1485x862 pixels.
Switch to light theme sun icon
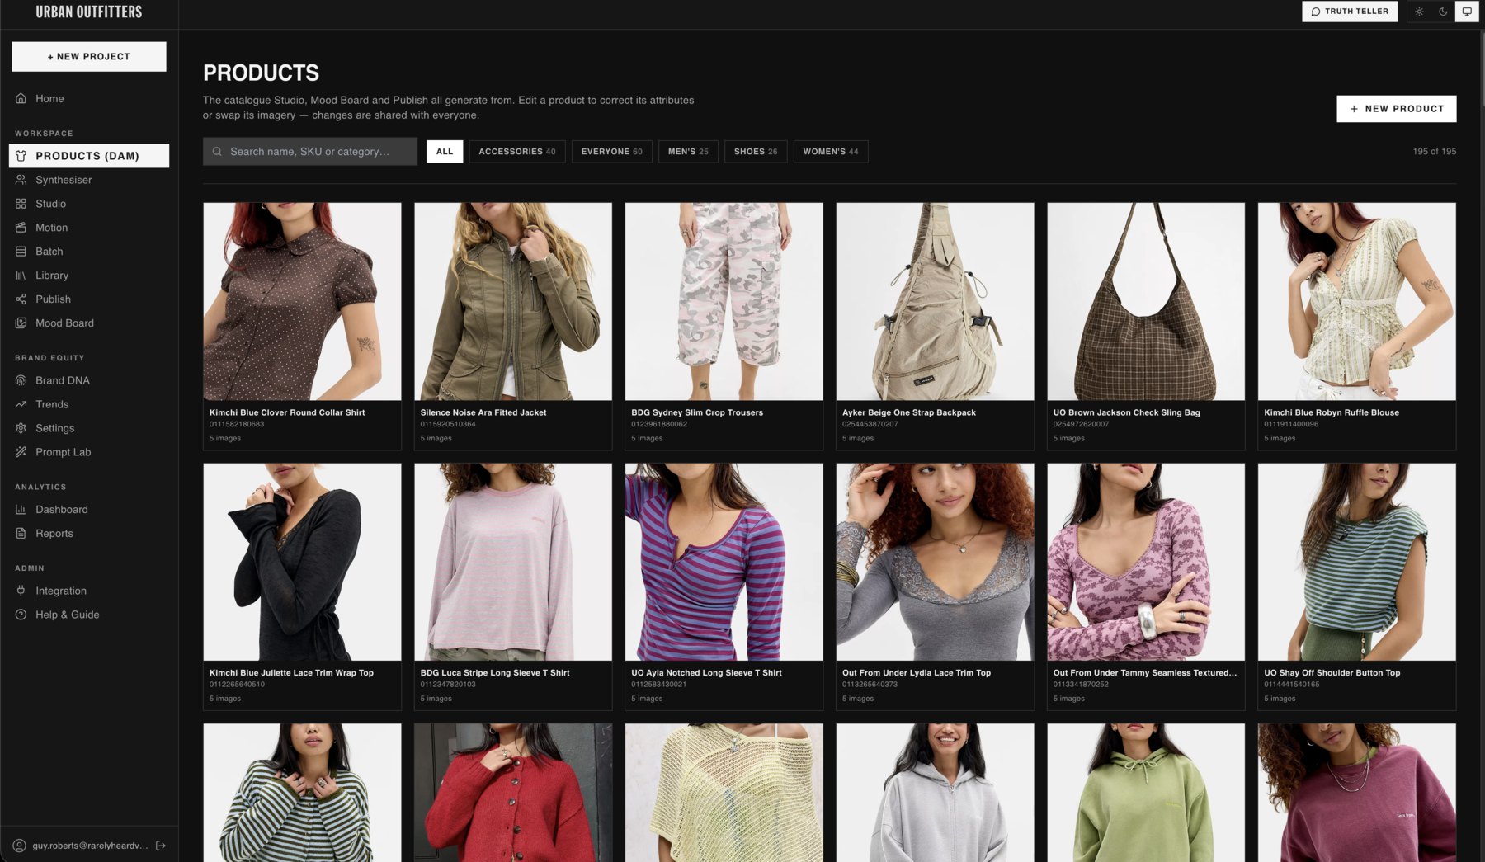click(x=1419, y=12)
